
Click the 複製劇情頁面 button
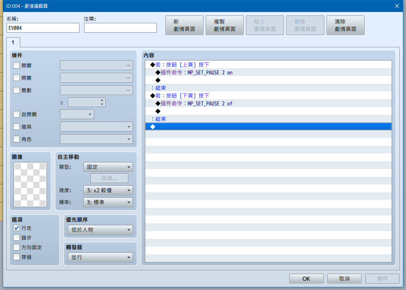[x=224, y=25]
